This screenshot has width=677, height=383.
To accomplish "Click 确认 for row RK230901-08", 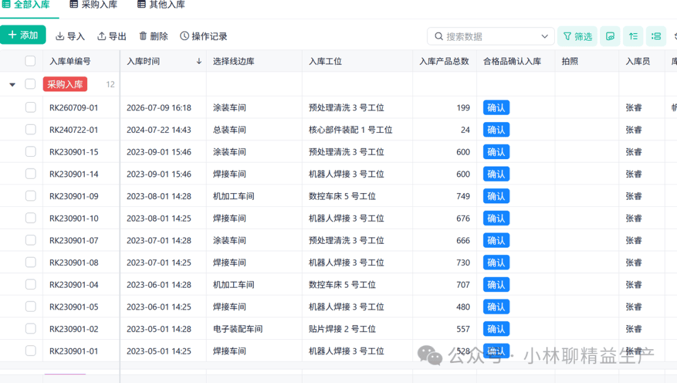I will (496, 263).
